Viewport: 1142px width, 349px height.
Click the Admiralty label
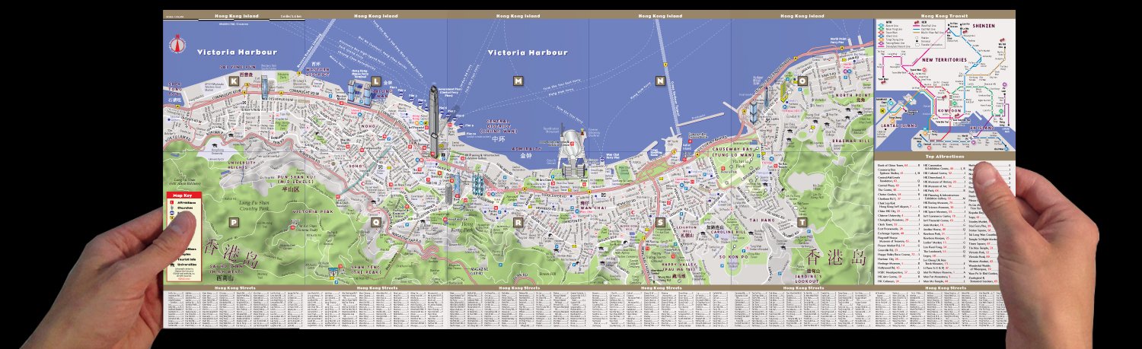pos(526,149)
